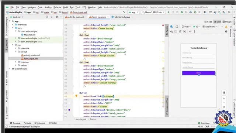
Task: Zoom in the layout preview
Action: tap(224, 98)
